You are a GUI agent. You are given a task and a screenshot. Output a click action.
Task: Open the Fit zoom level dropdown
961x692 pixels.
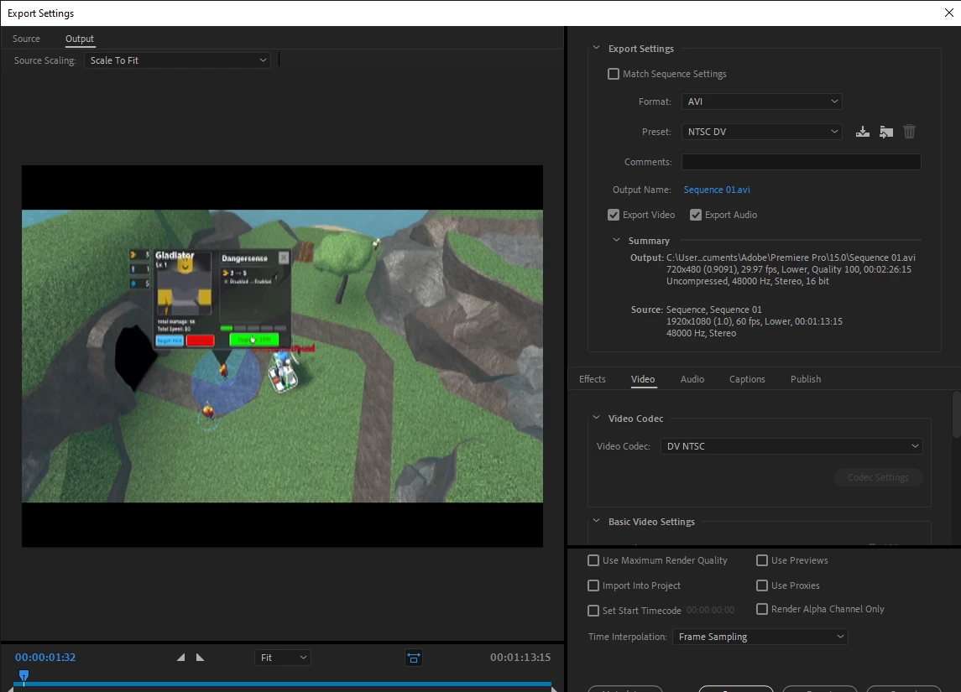(x=283, y=658)
